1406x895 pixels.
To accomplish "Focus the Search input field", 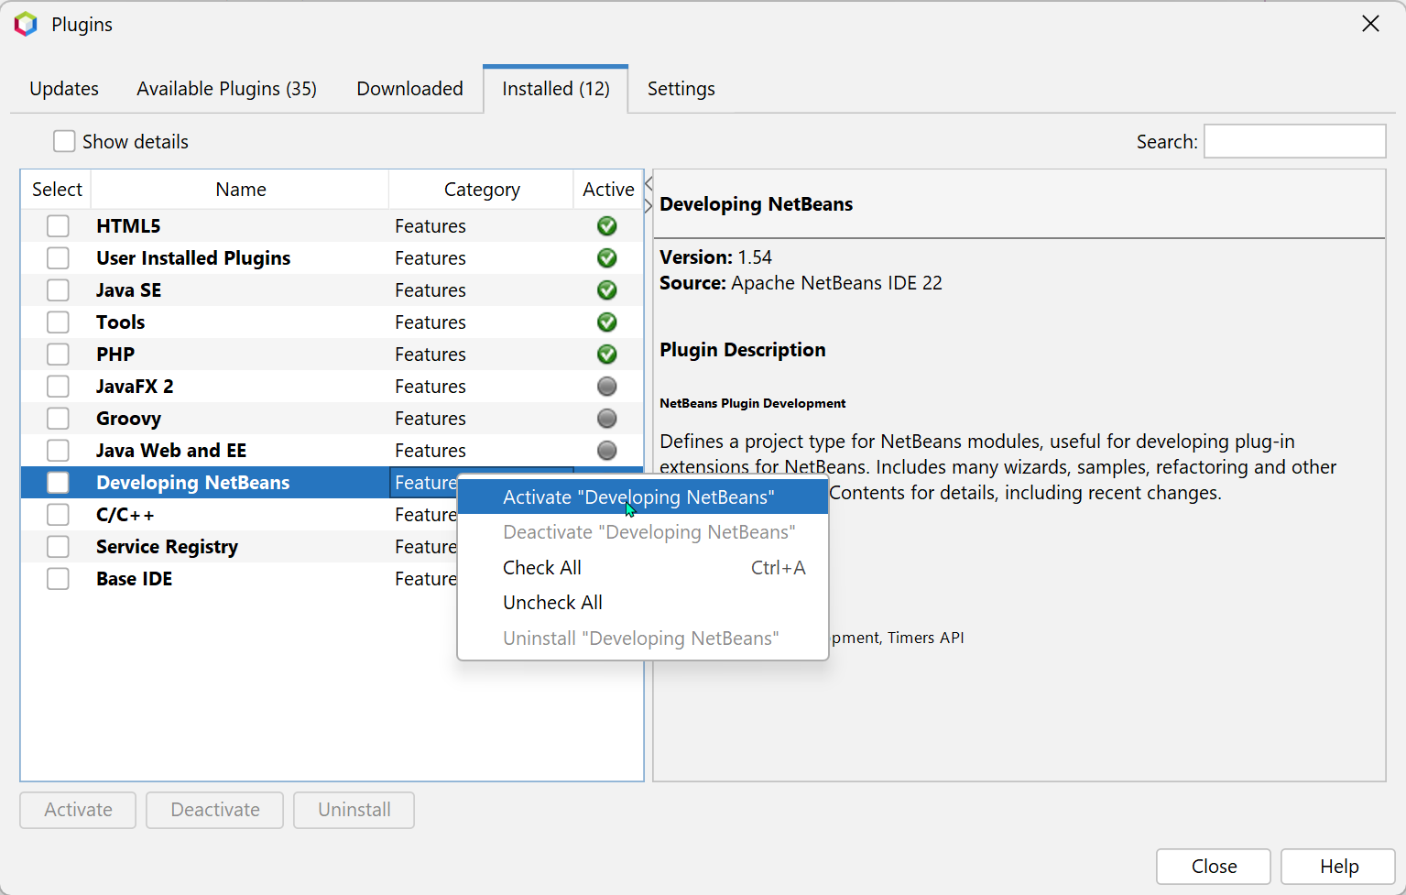I will (1294, 141).
